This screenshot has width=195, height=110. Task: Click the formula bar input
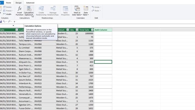coord(126,26)
